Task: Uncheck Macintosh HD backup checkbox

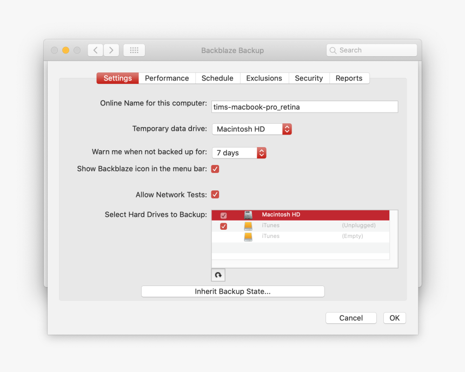Action: tap(224, 215)
